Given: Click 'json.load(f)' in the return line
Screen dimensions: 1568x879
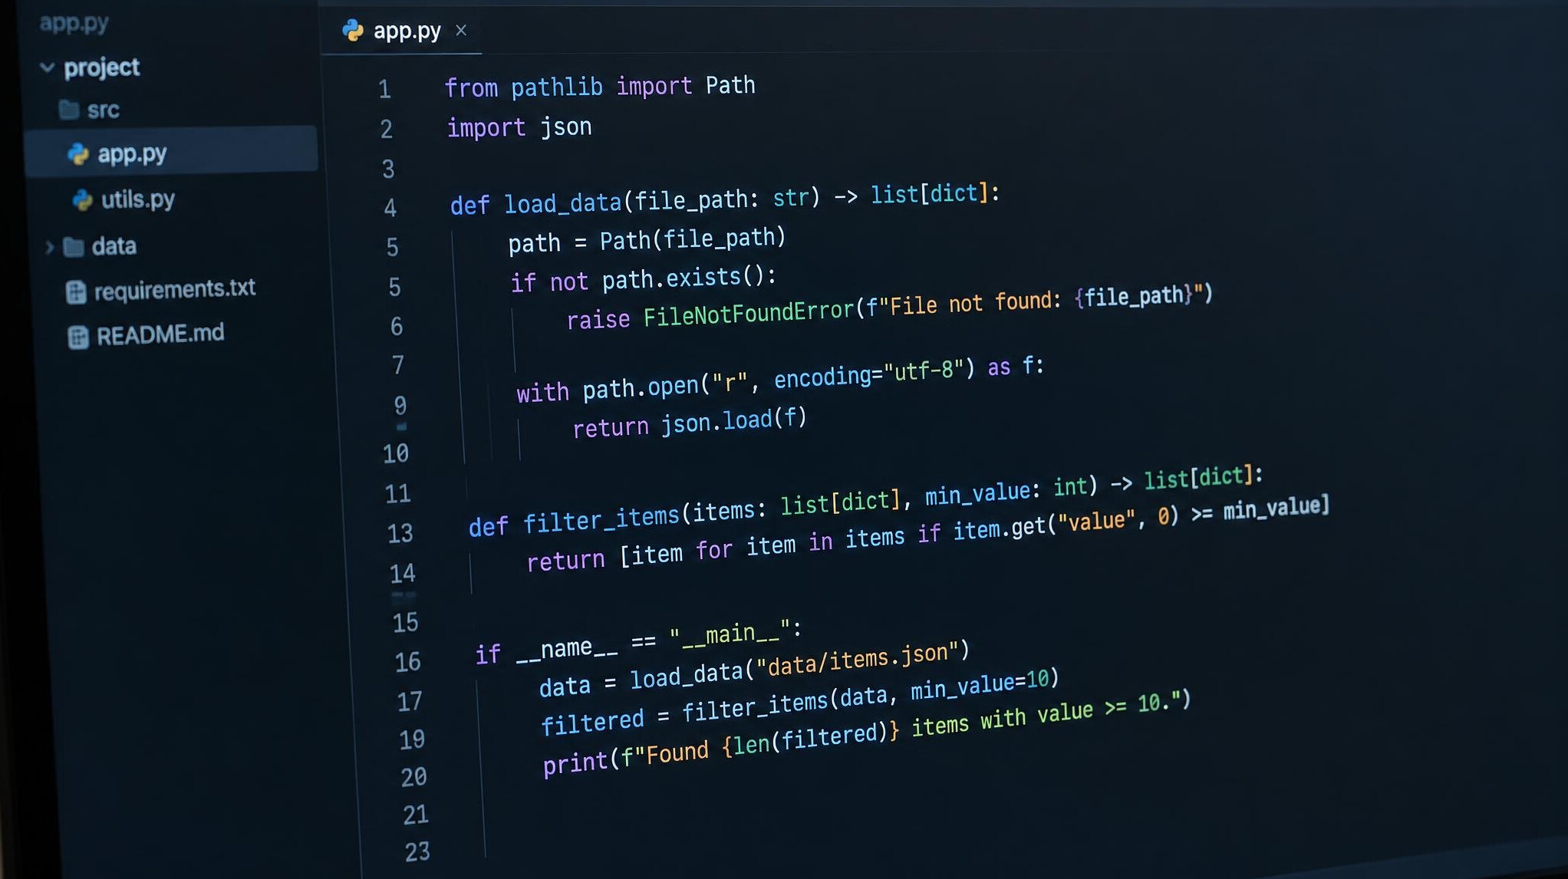Looking at the screenshot, I should pos(733,421).
